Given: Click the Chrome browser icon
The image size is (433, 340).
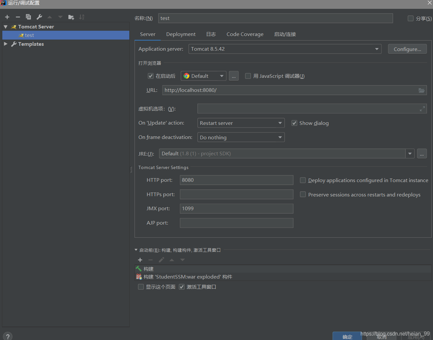Looking at the screenshot, I should (x=186, y=76).
